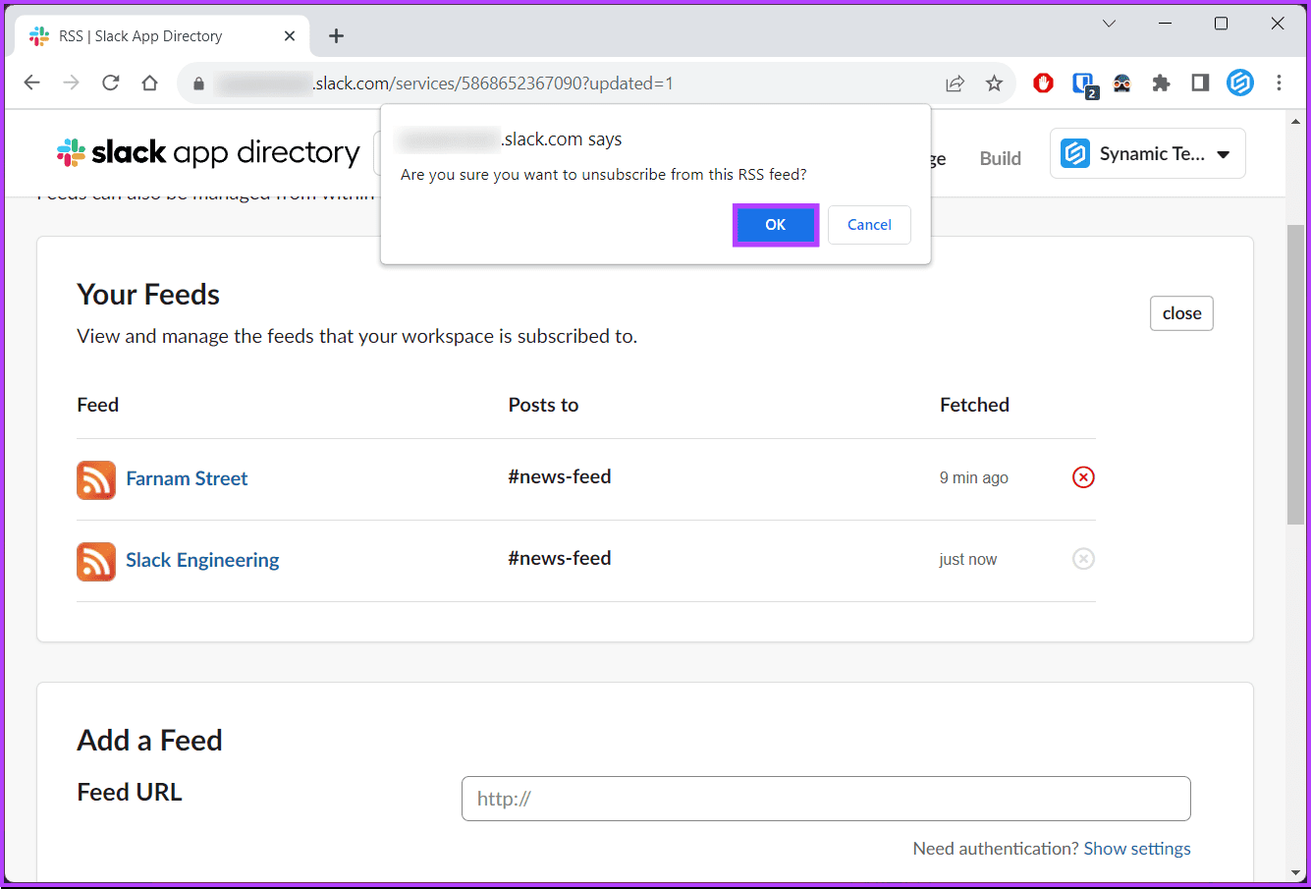The image size is (1311, 889).
Task: Toggle the browser side panel icon
Action: click(1200, 83)
